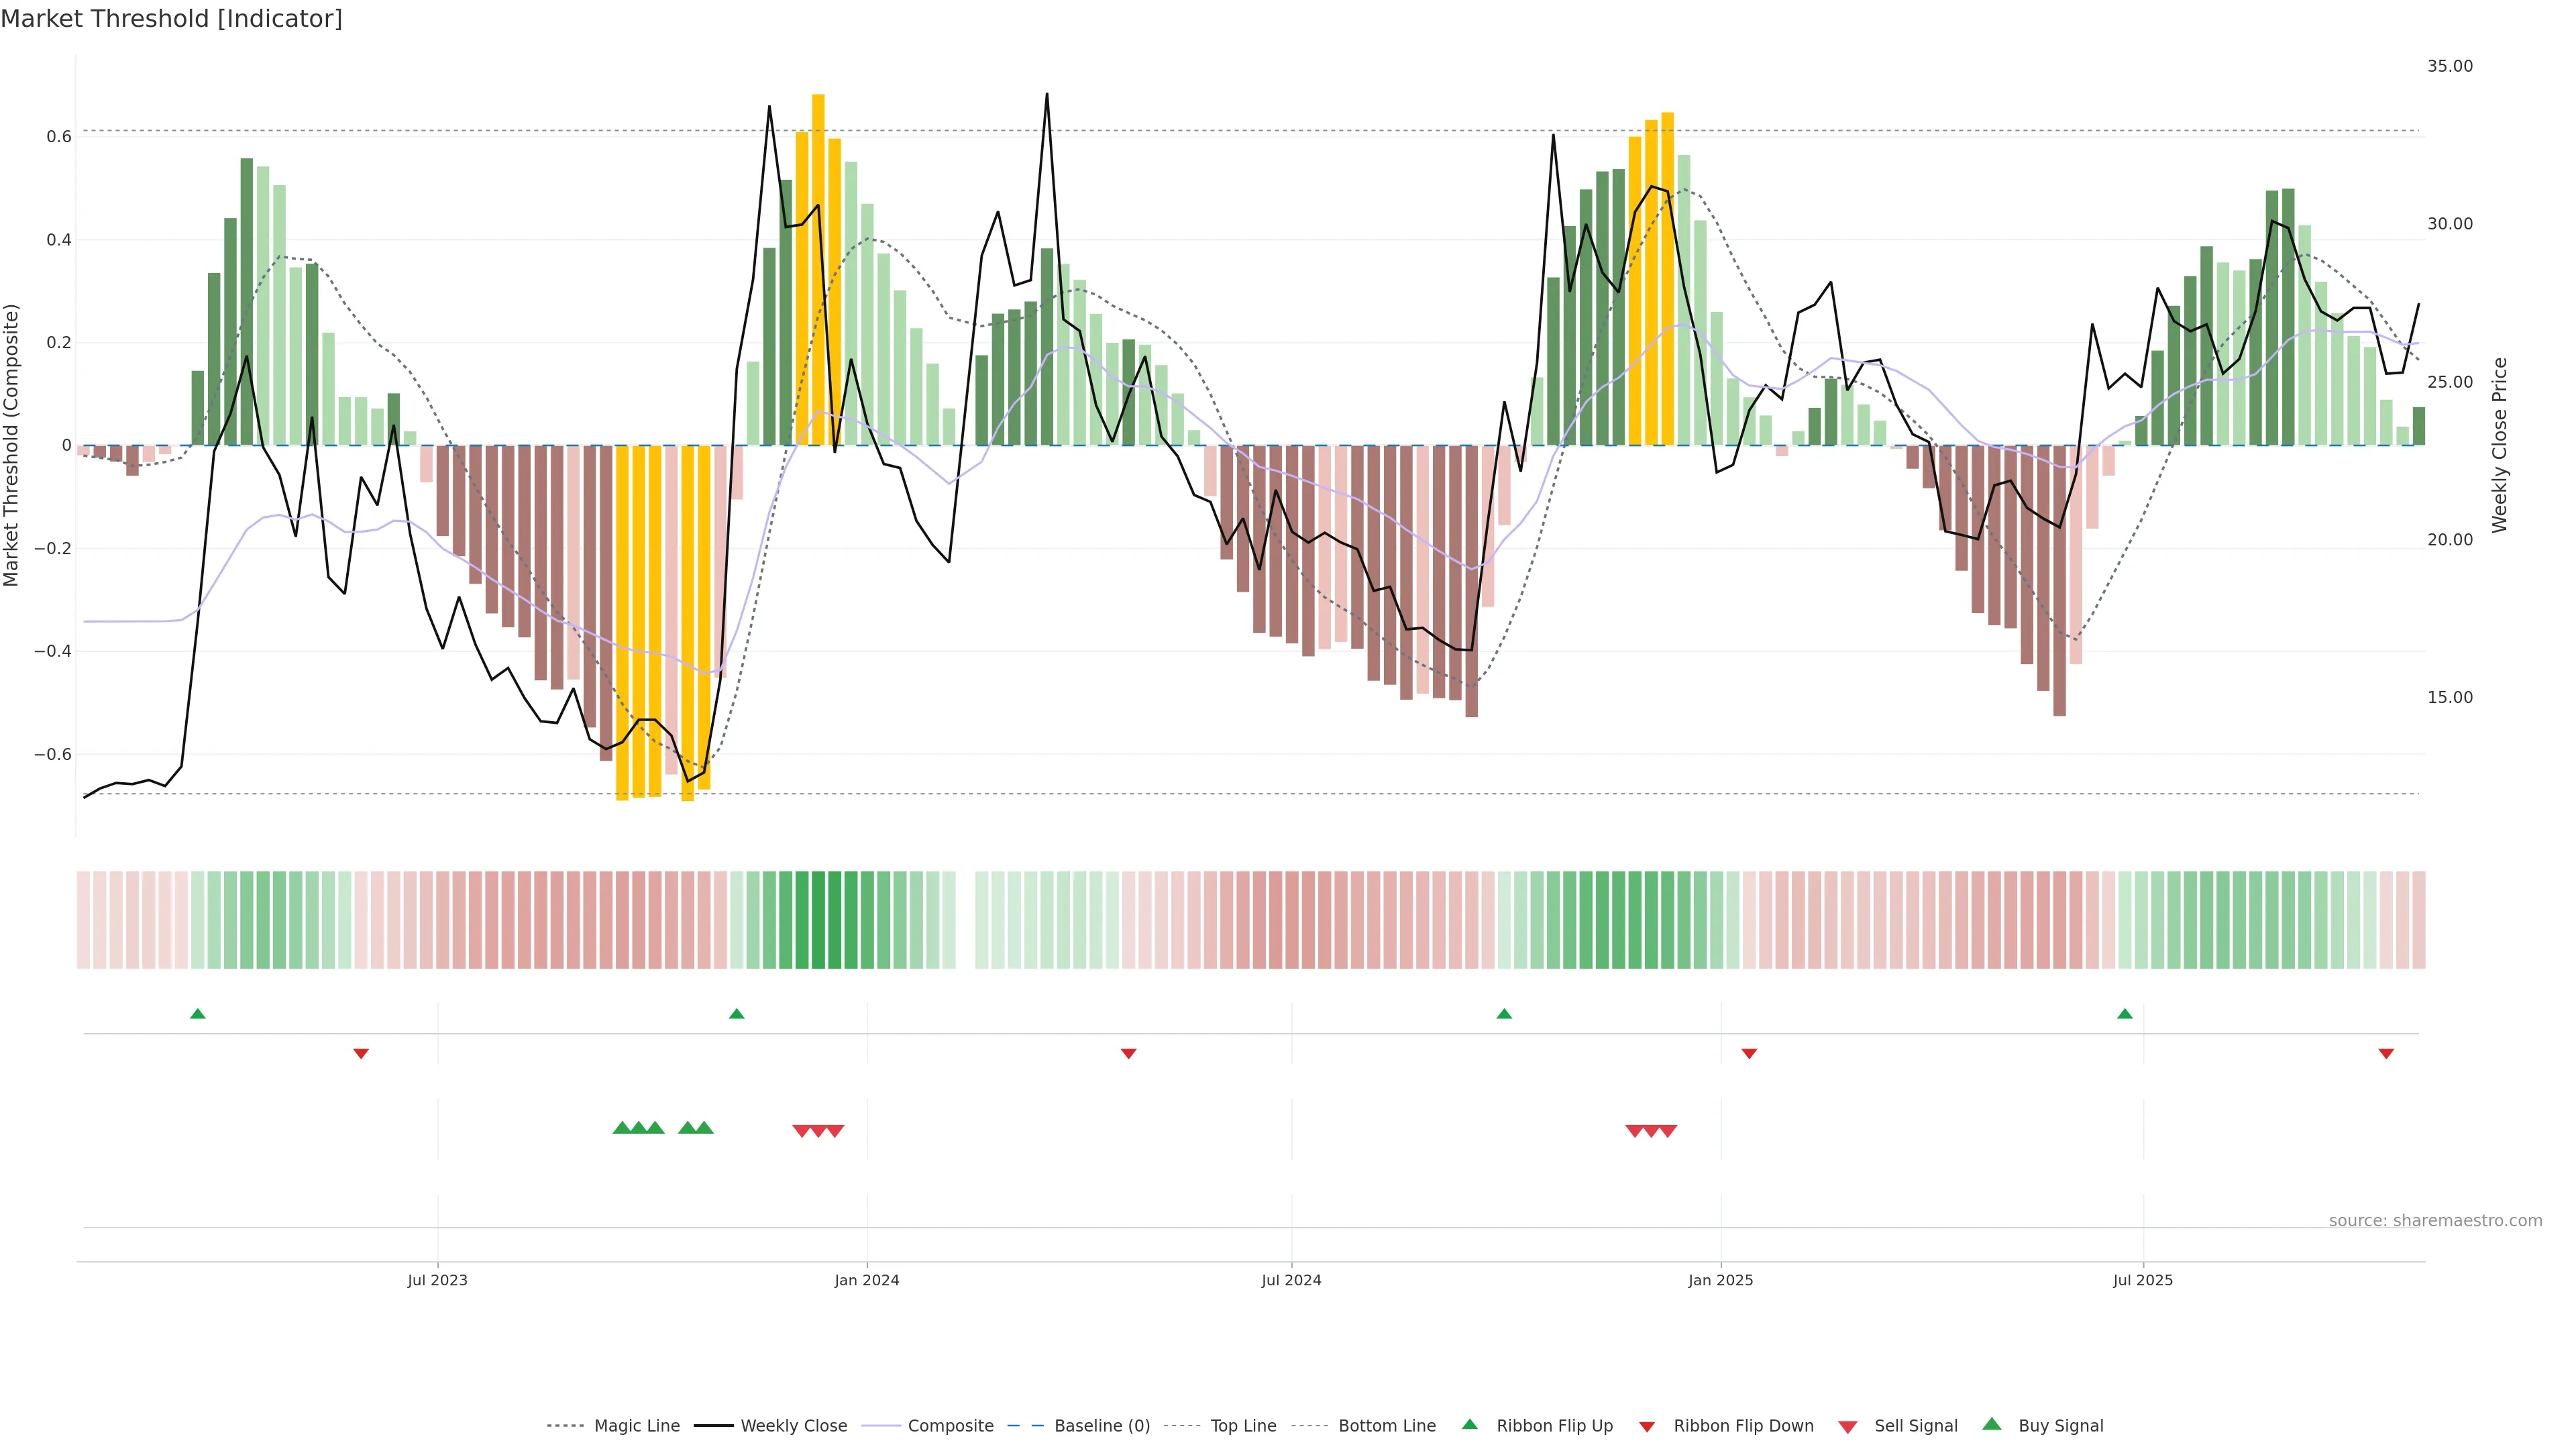Toggle the Weekly Close legend entry

click(x=793, y=1426)
